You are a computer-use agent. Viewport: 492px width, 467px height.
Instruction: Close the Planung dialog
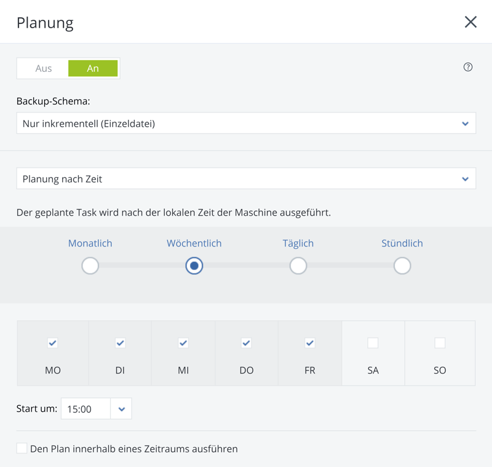click(x=470, y=22)
